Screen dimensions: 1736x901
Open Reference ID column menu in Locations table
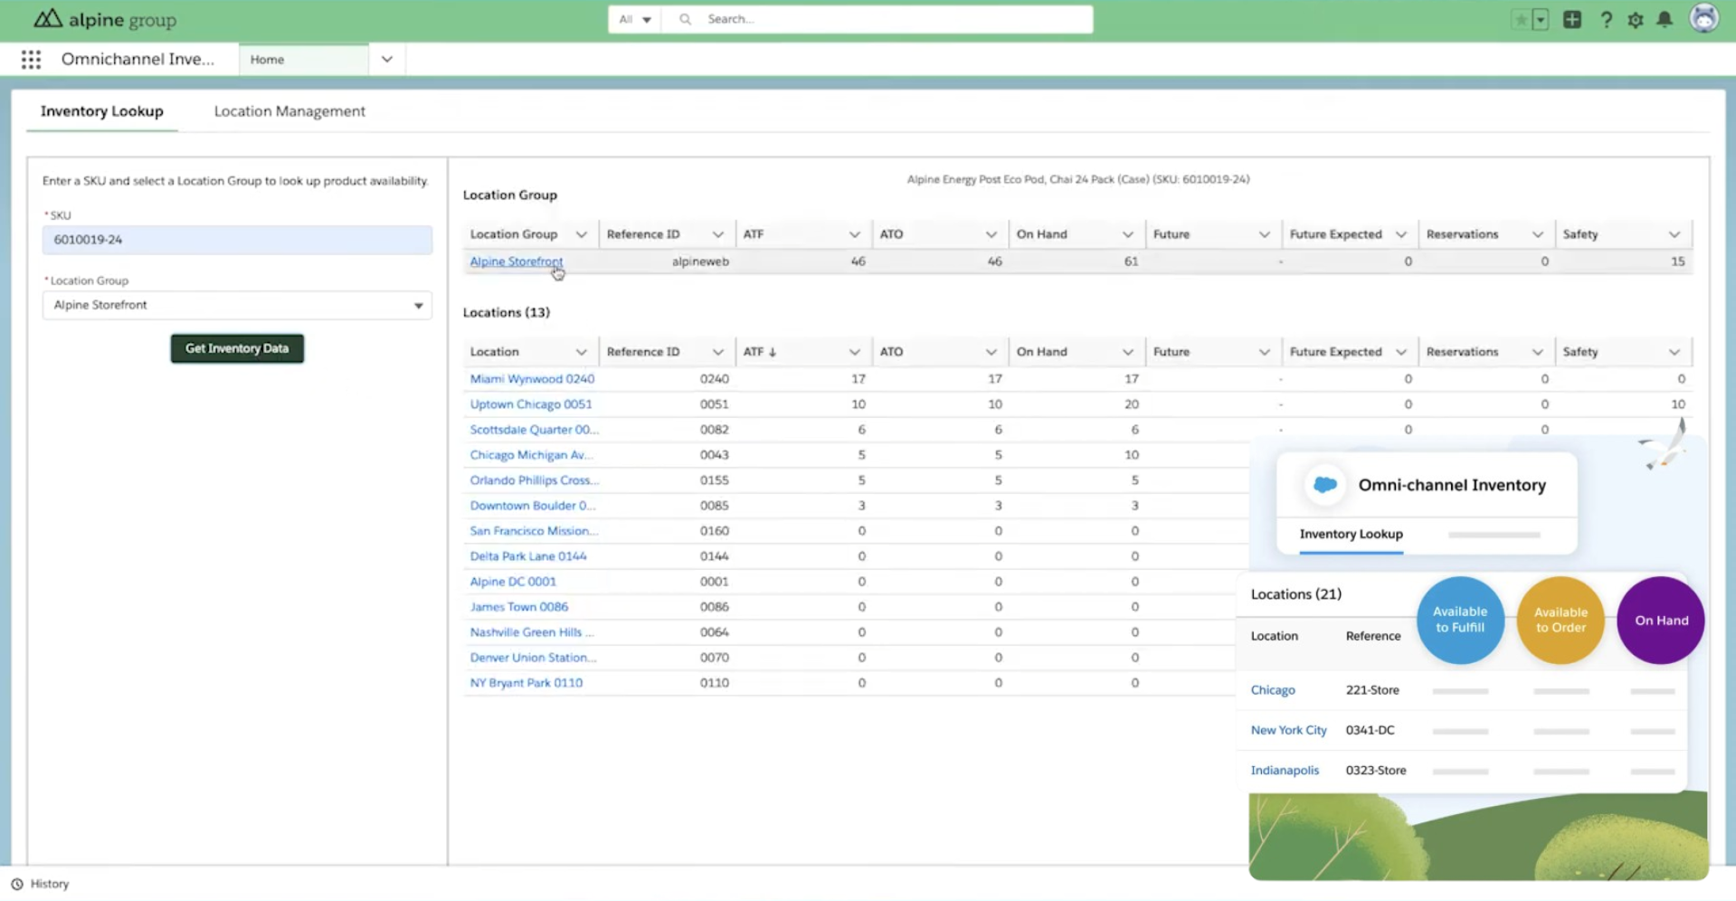[x=718, y=352]
